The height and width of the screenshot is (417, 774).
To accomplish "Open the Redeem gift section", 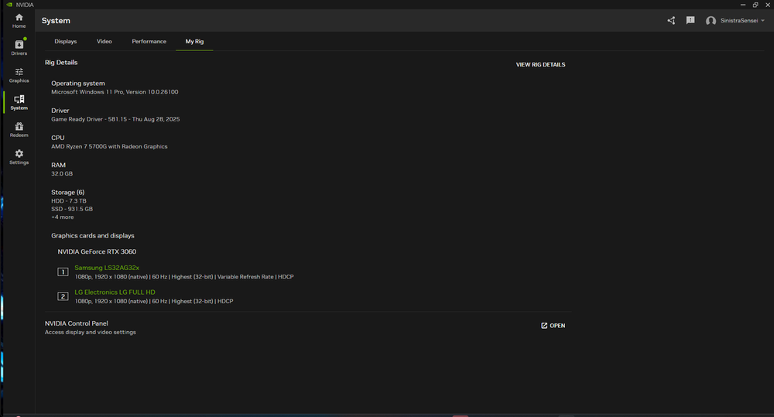I will coord(19,129).
